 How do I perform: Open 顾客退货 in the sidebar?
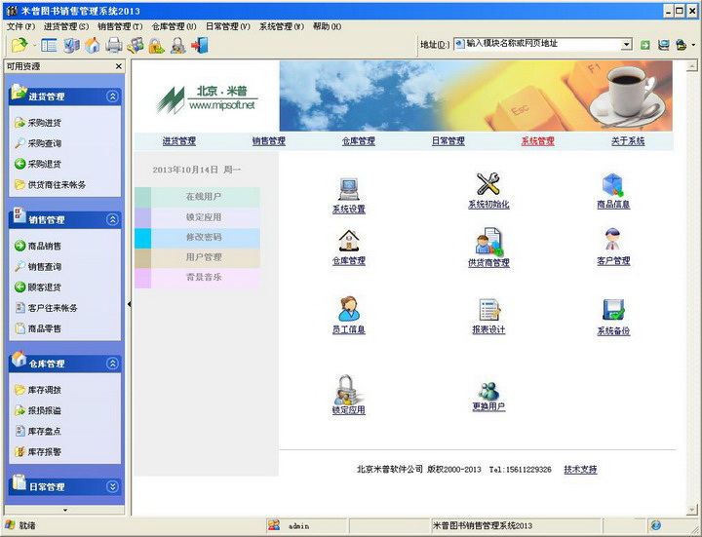pyautogui.click(x=38, y=287)
